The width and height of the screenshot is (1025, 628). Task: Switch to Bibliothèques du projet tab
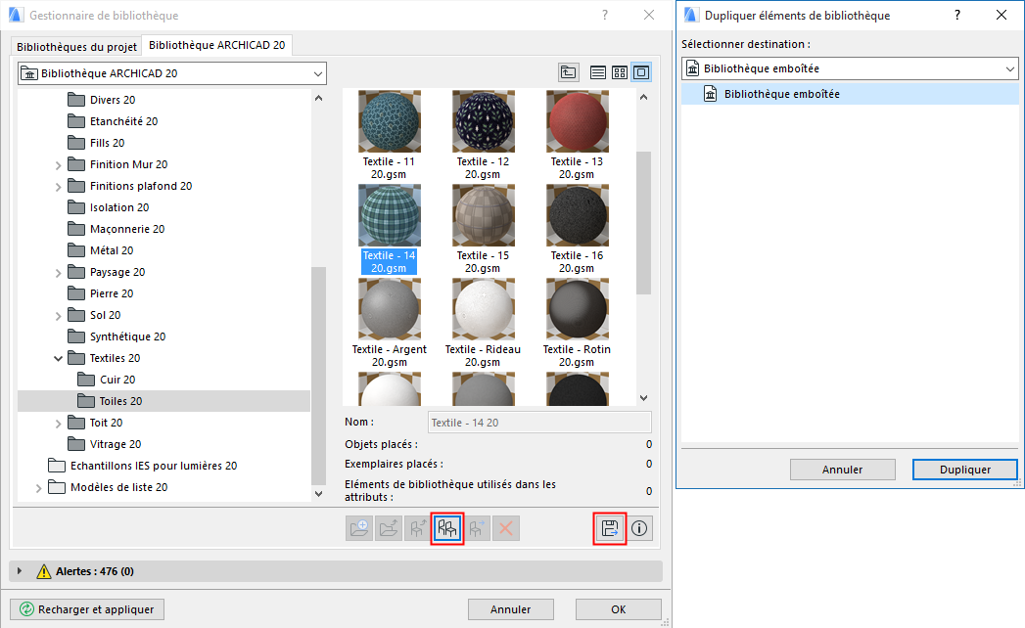click(x=76, y=46)
